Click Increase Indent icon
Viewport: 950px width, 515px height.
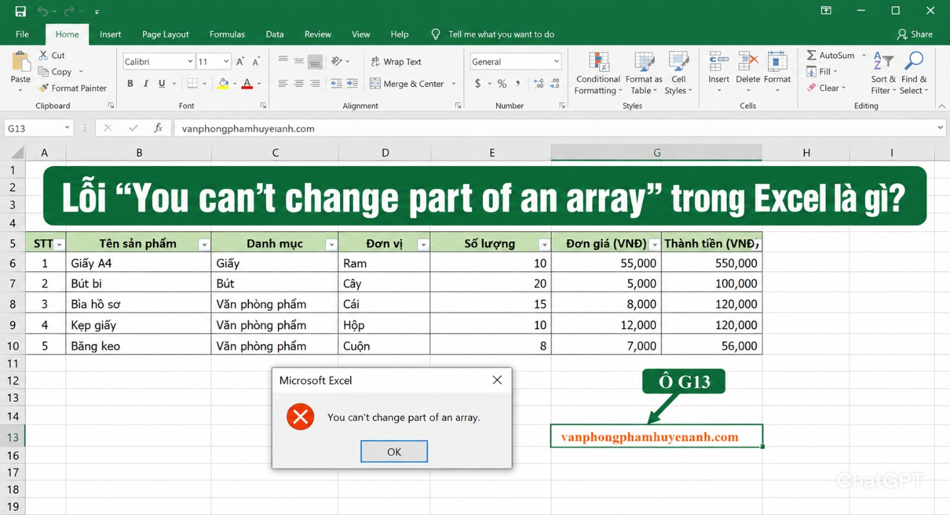pyautogui.click(x=352, y=84)
